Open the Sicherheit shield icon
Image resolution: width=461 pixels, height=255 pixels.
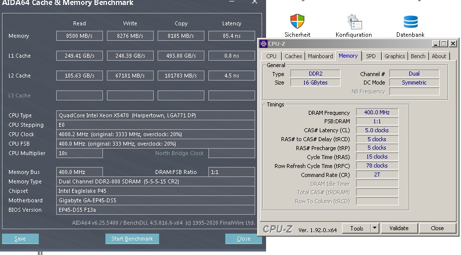(297, 21)
